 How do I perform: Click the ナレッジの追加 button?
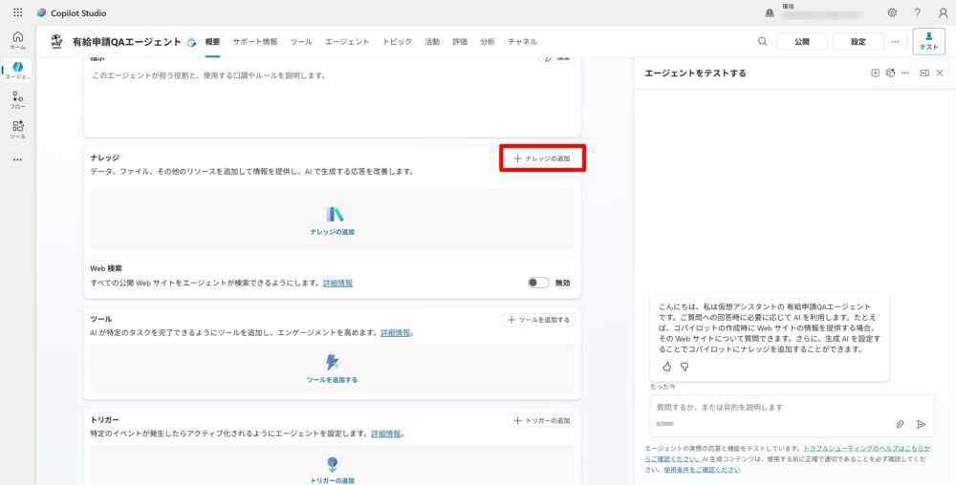(x=542, y=158)
